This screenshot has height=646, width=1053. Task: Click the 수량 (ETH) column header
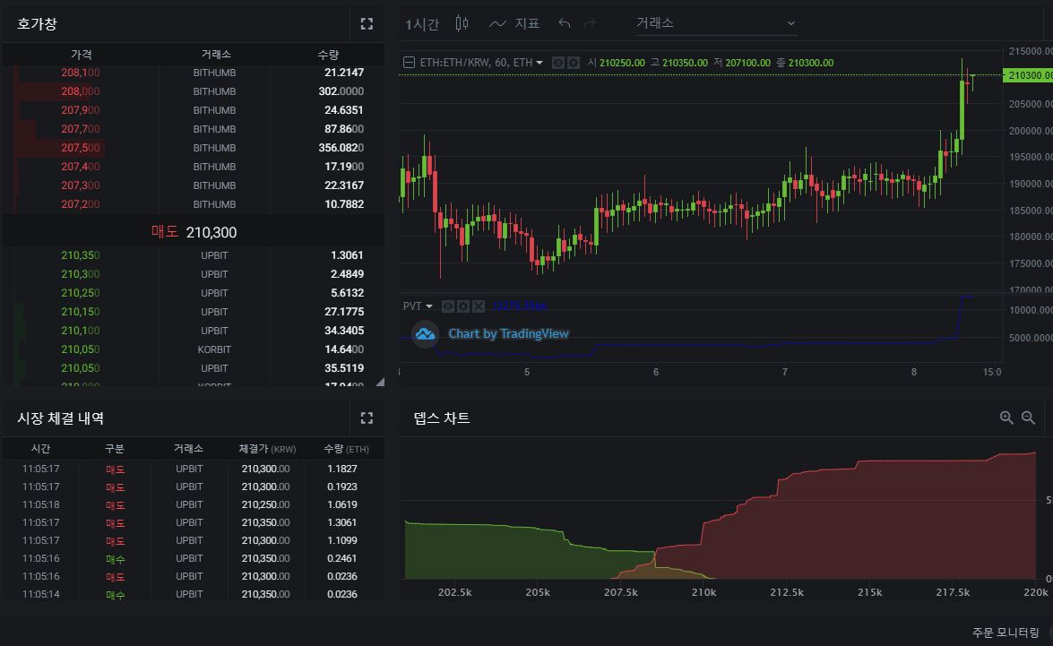pos(346,449)
